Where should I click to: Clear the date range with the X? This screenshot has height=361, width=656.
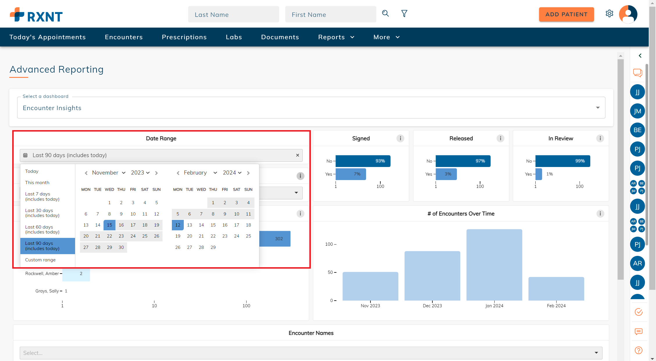pyautogui.click(x=297, y=155)
